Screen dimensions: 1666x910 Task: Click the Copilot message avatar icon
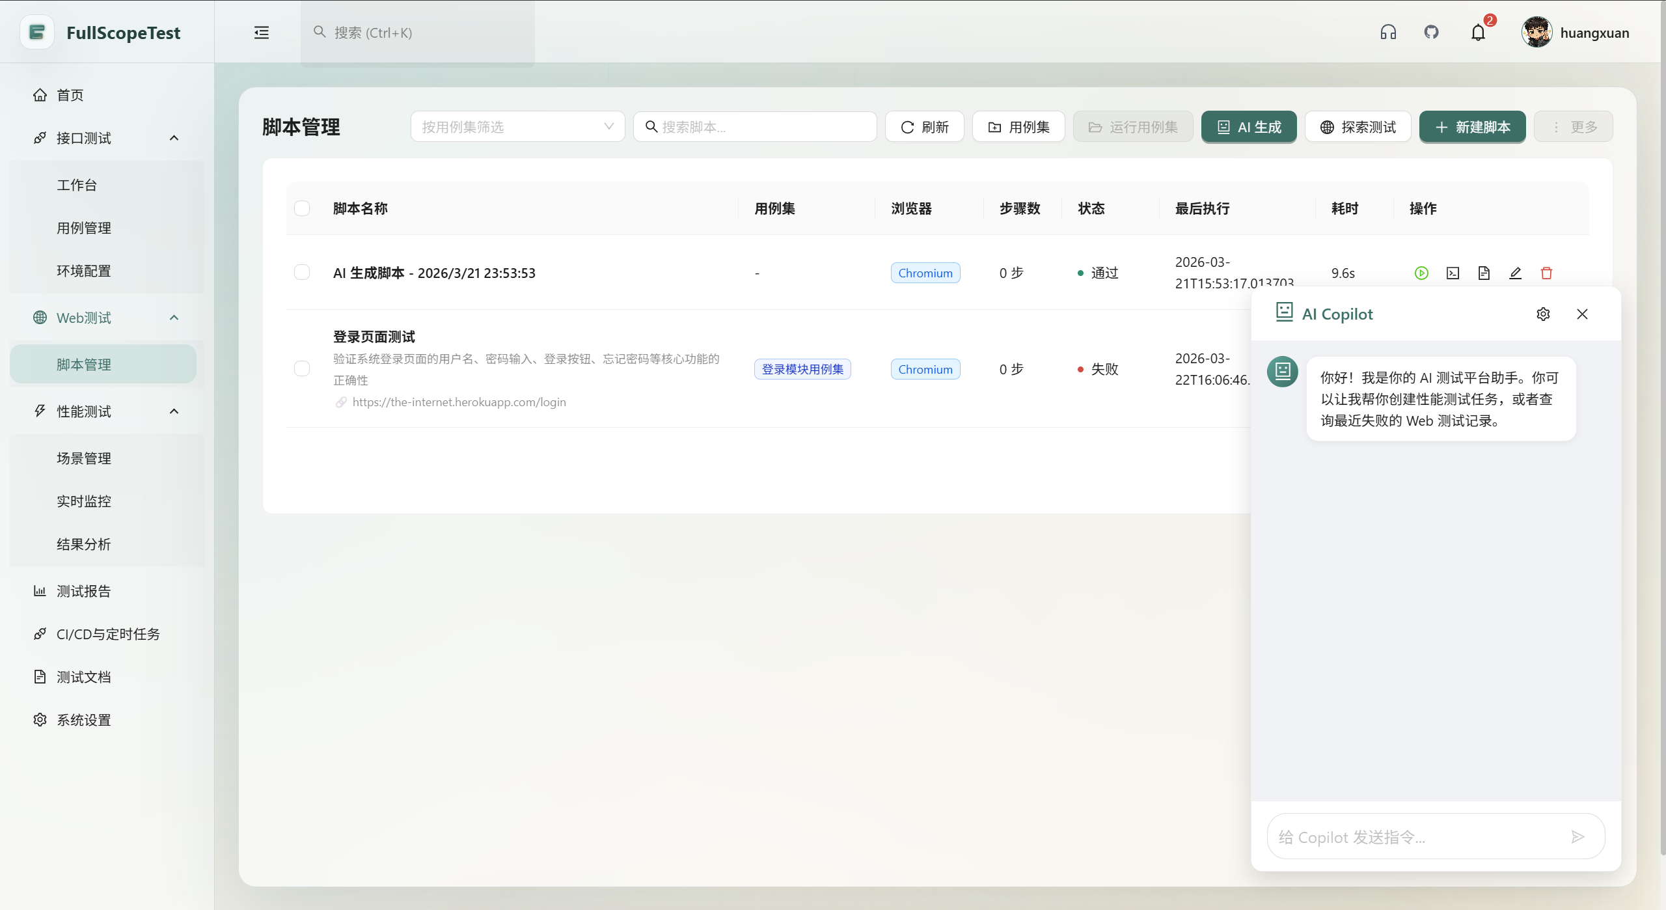coord(1283,372)
